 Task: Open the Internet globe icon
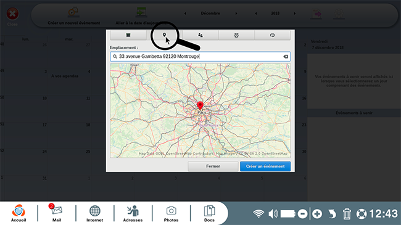tap(94, 213)
